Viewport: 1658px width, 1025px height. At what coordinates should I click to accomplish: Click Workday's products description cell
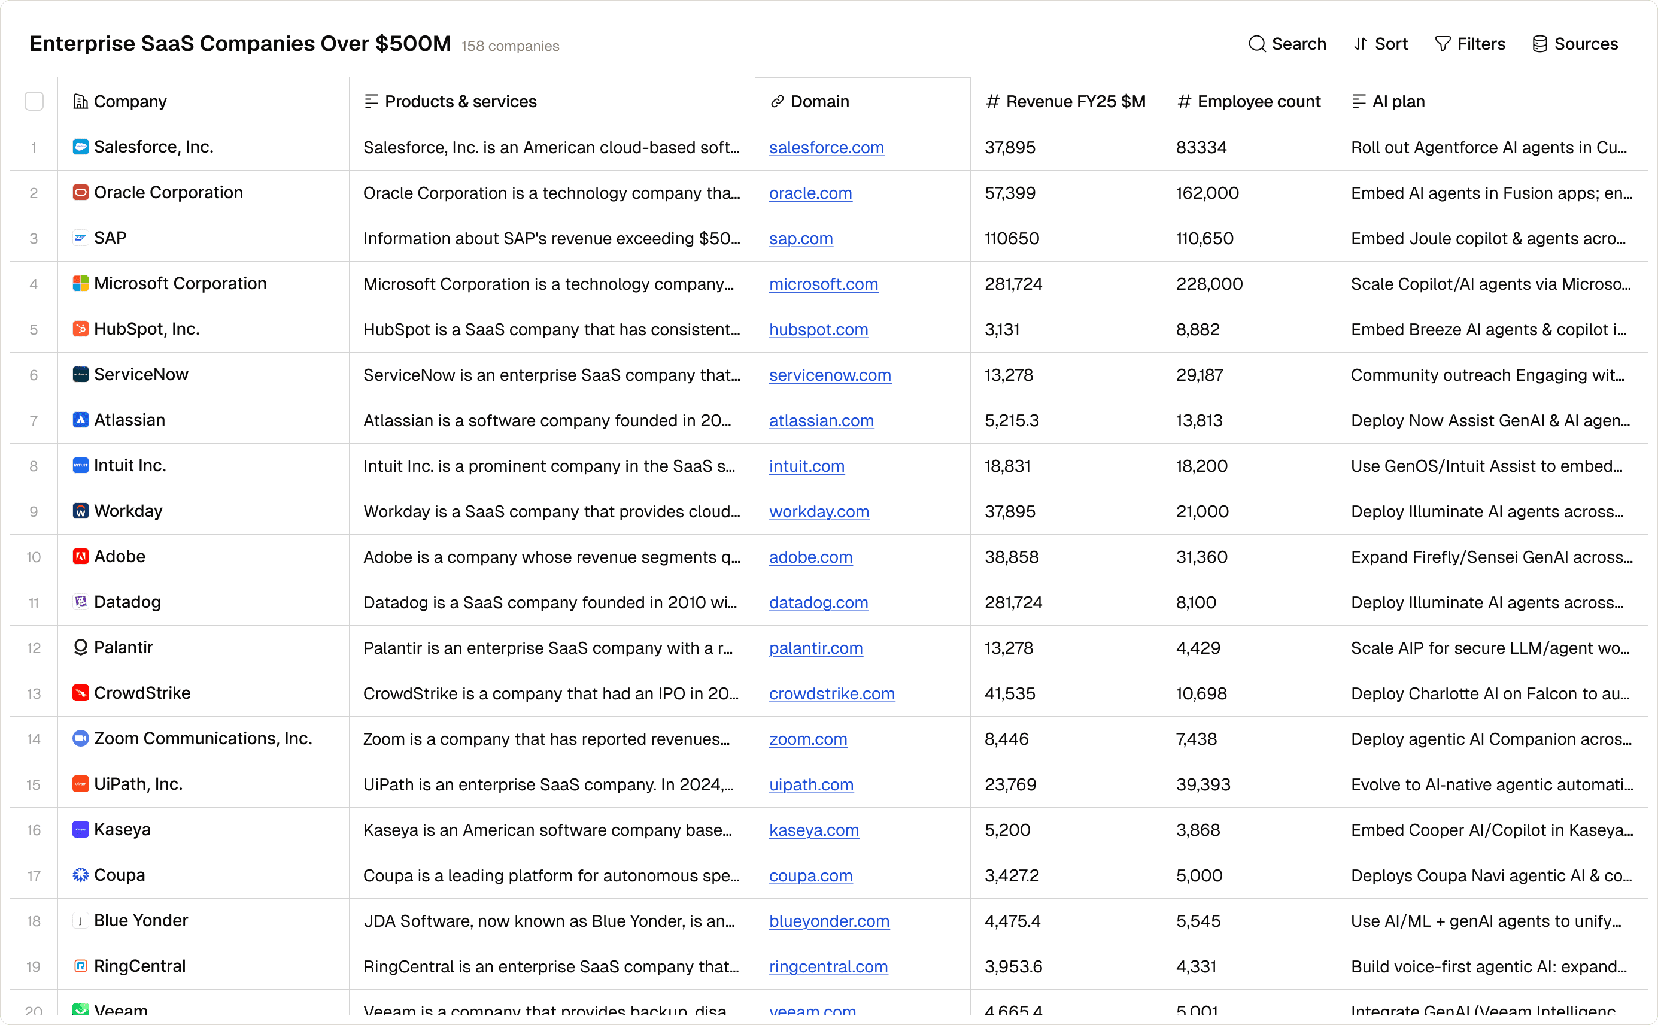coord(551,511)
